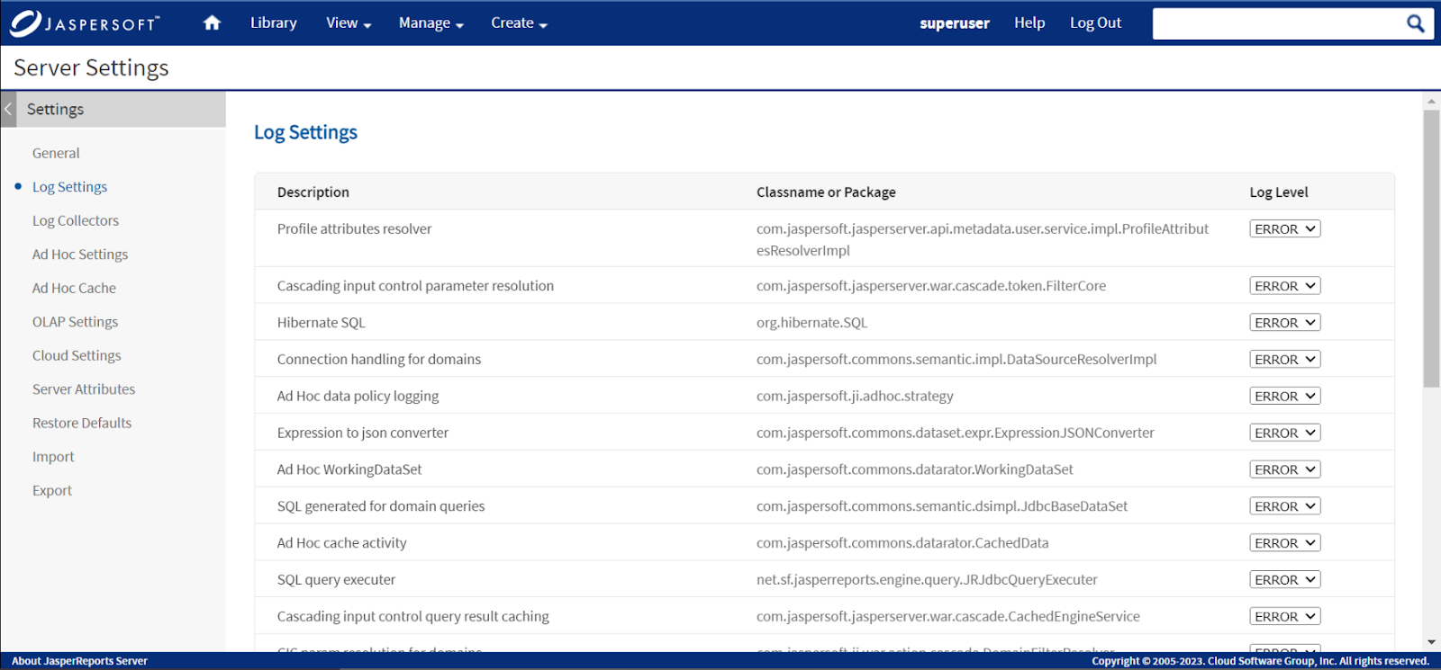
Task: Select Log Collectors in settings sidebar
Action: [76, 221]
